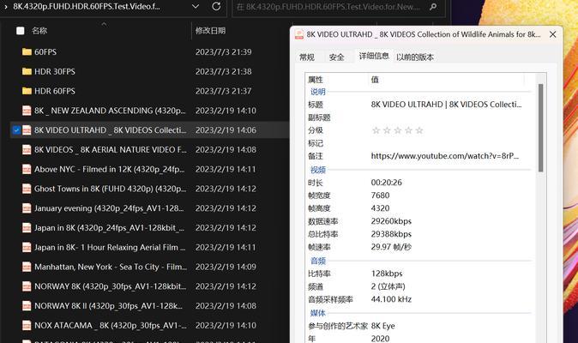
Task: Click the empty 标记 value field
Action: coord(446,143)
